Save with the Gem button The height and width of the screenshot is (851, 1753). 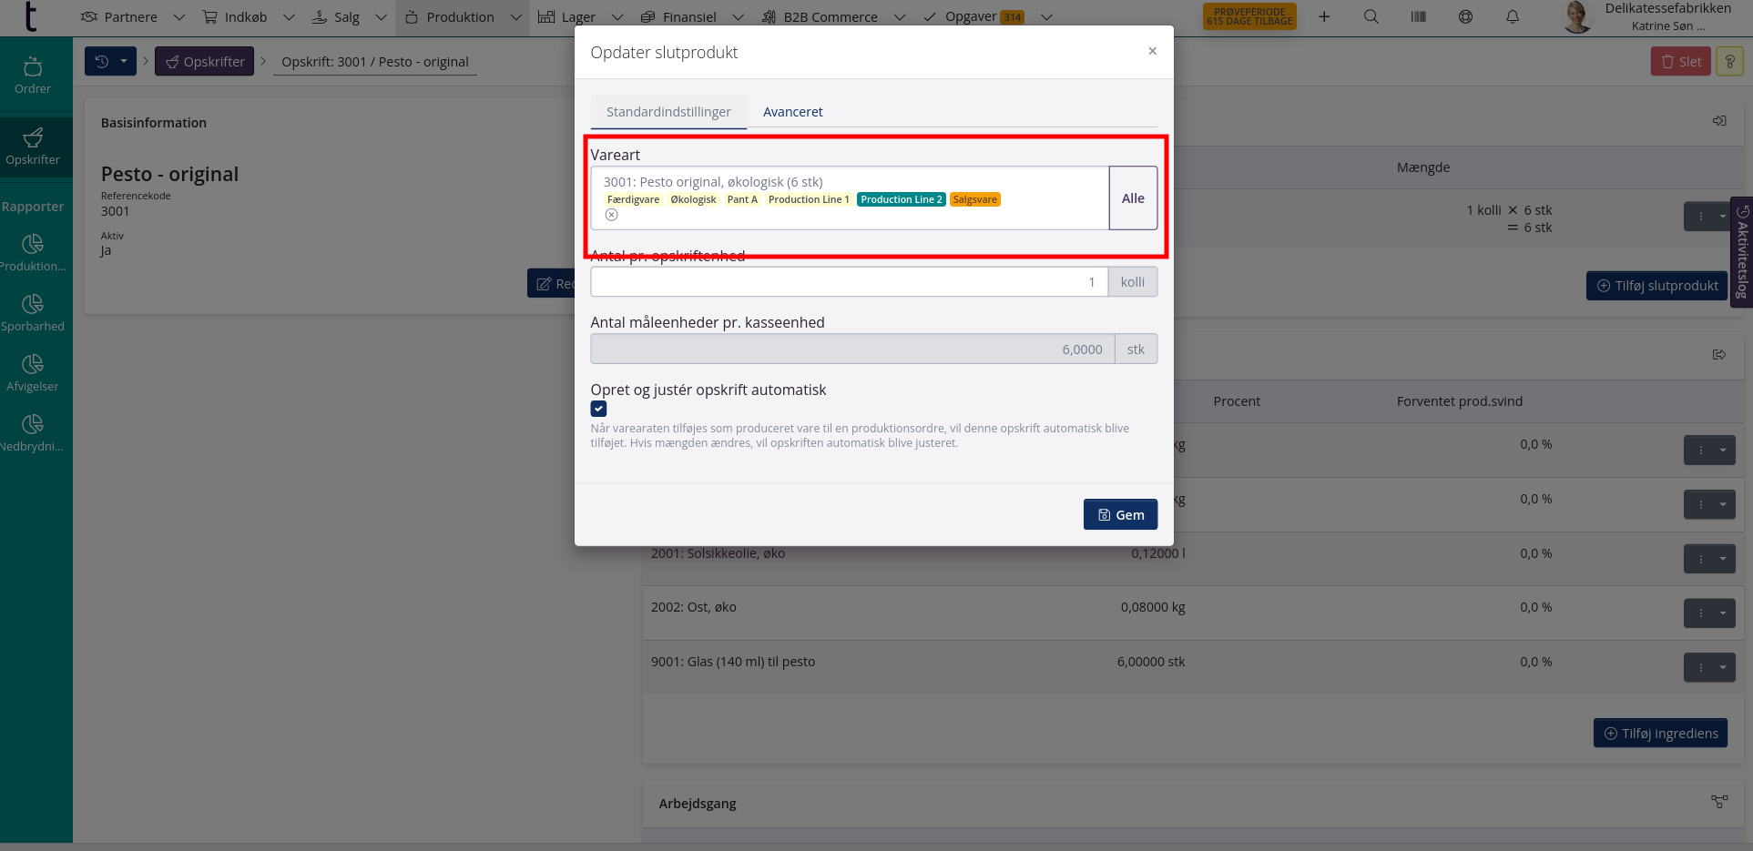pyautogui.click(x=1120, y=514)
